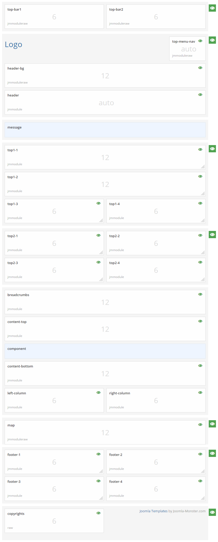This screenshot has height=542, width=218.
Task: Click the resize corner of footer-3
Action: pyautogui.click(x=101, y=498)
